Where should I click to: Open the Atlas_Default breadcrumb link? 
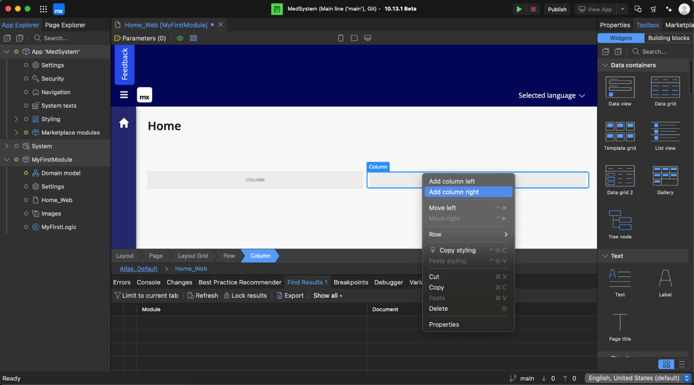pyautogui.click(x=138, y=269)
